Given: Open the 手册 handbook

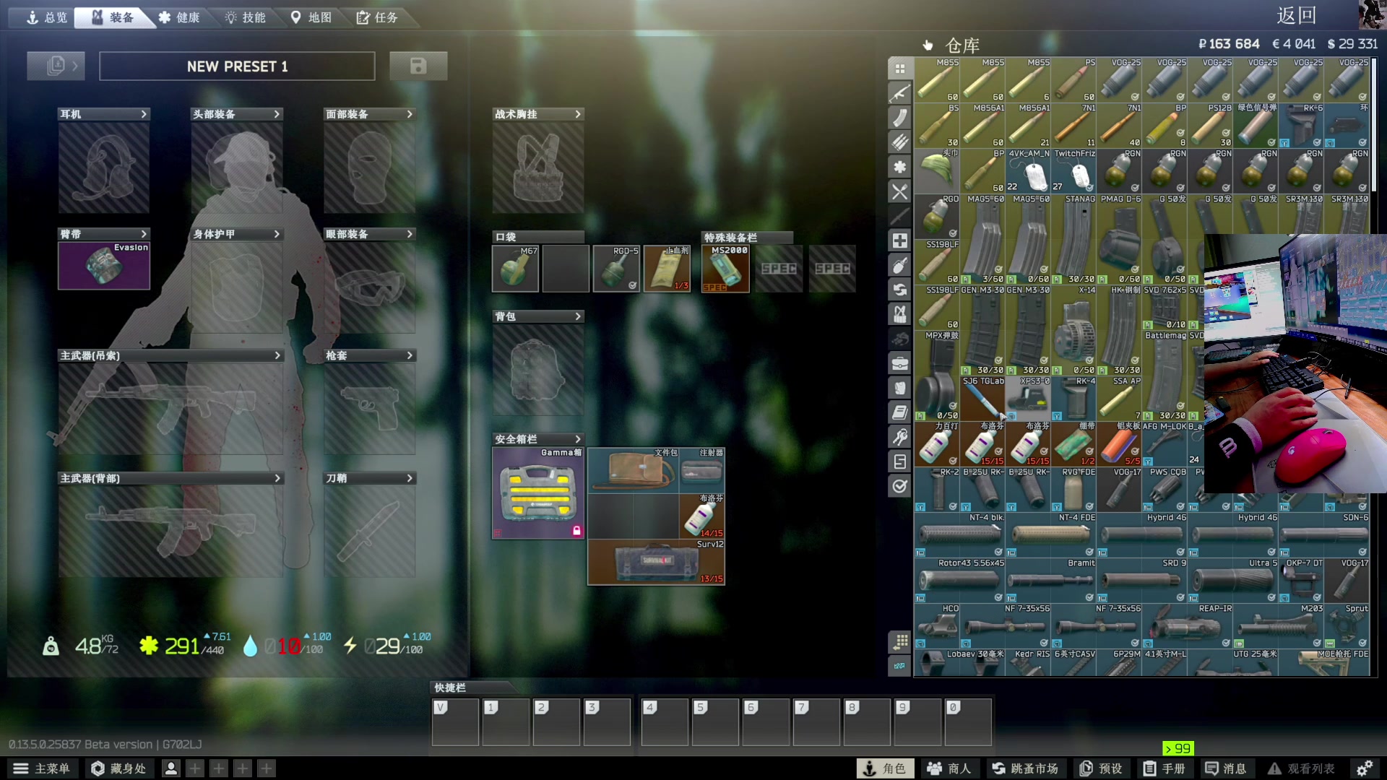Looking at the screenshot, I should coord(1165,768).
